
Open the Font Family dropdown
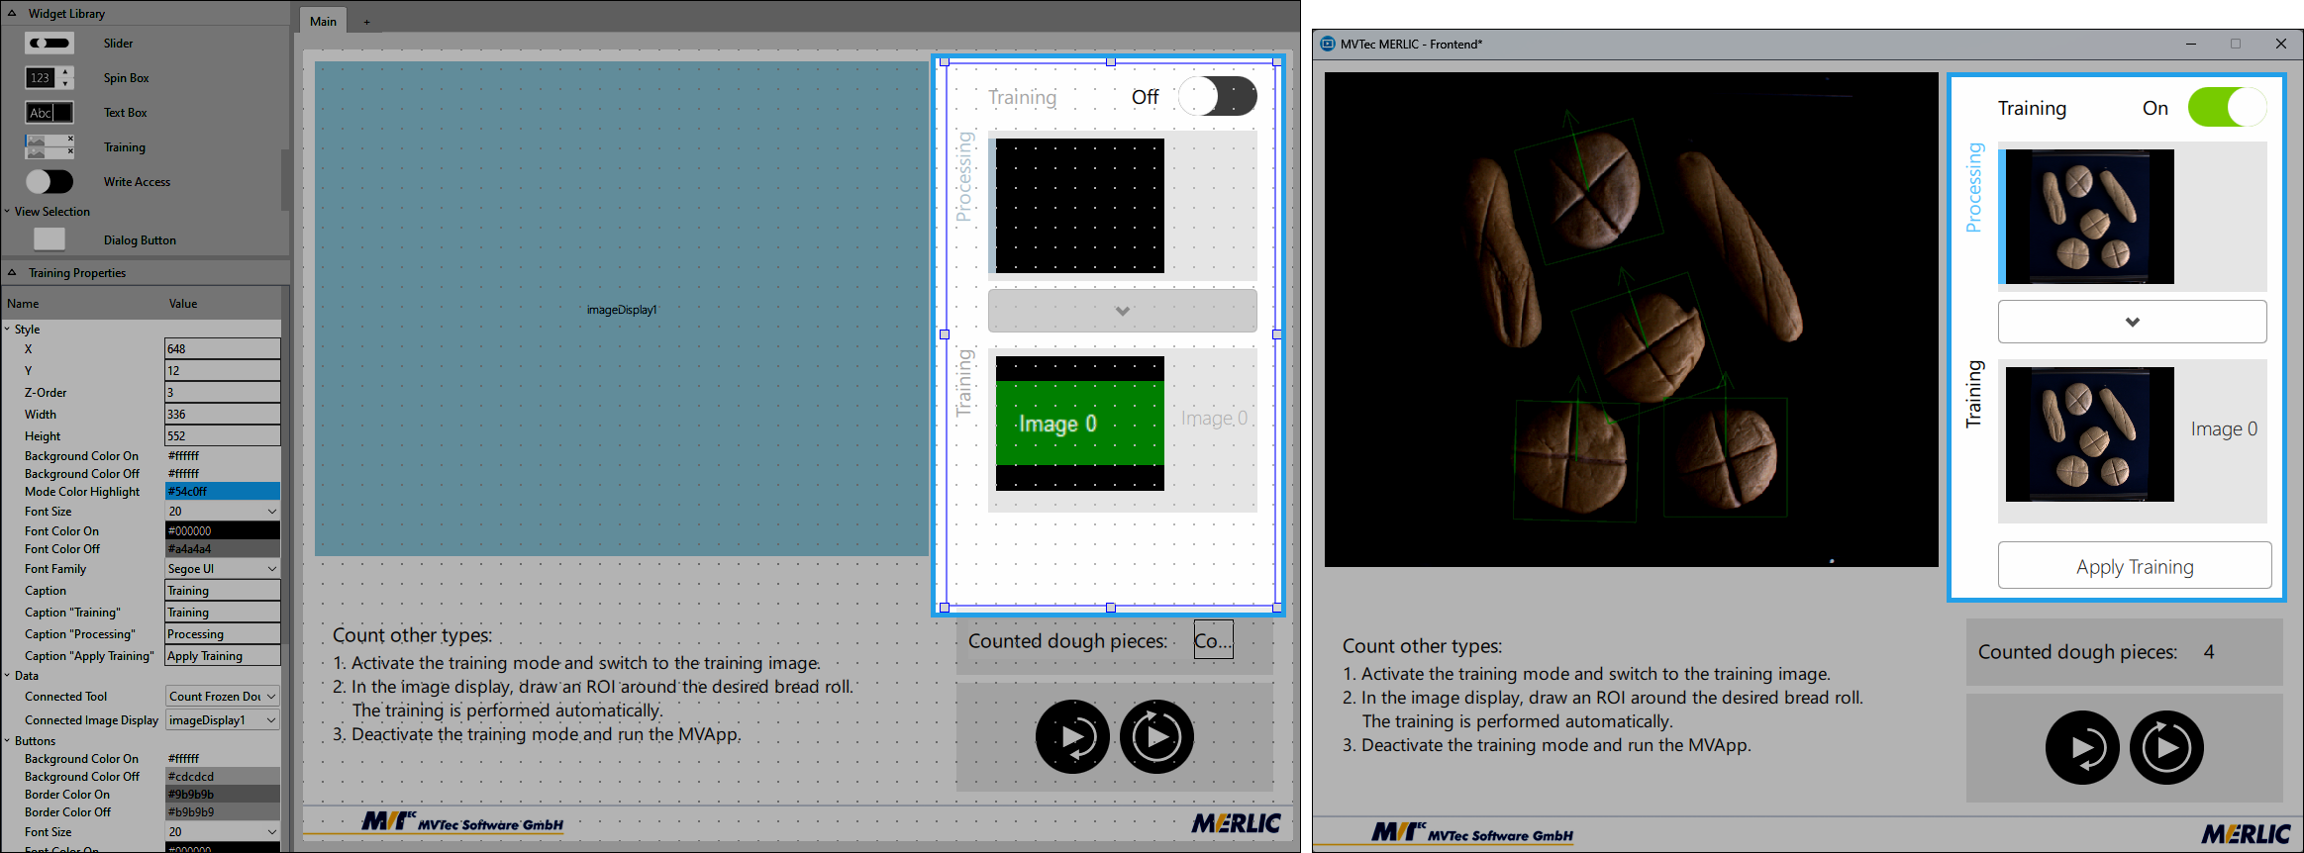click(223, 569)
